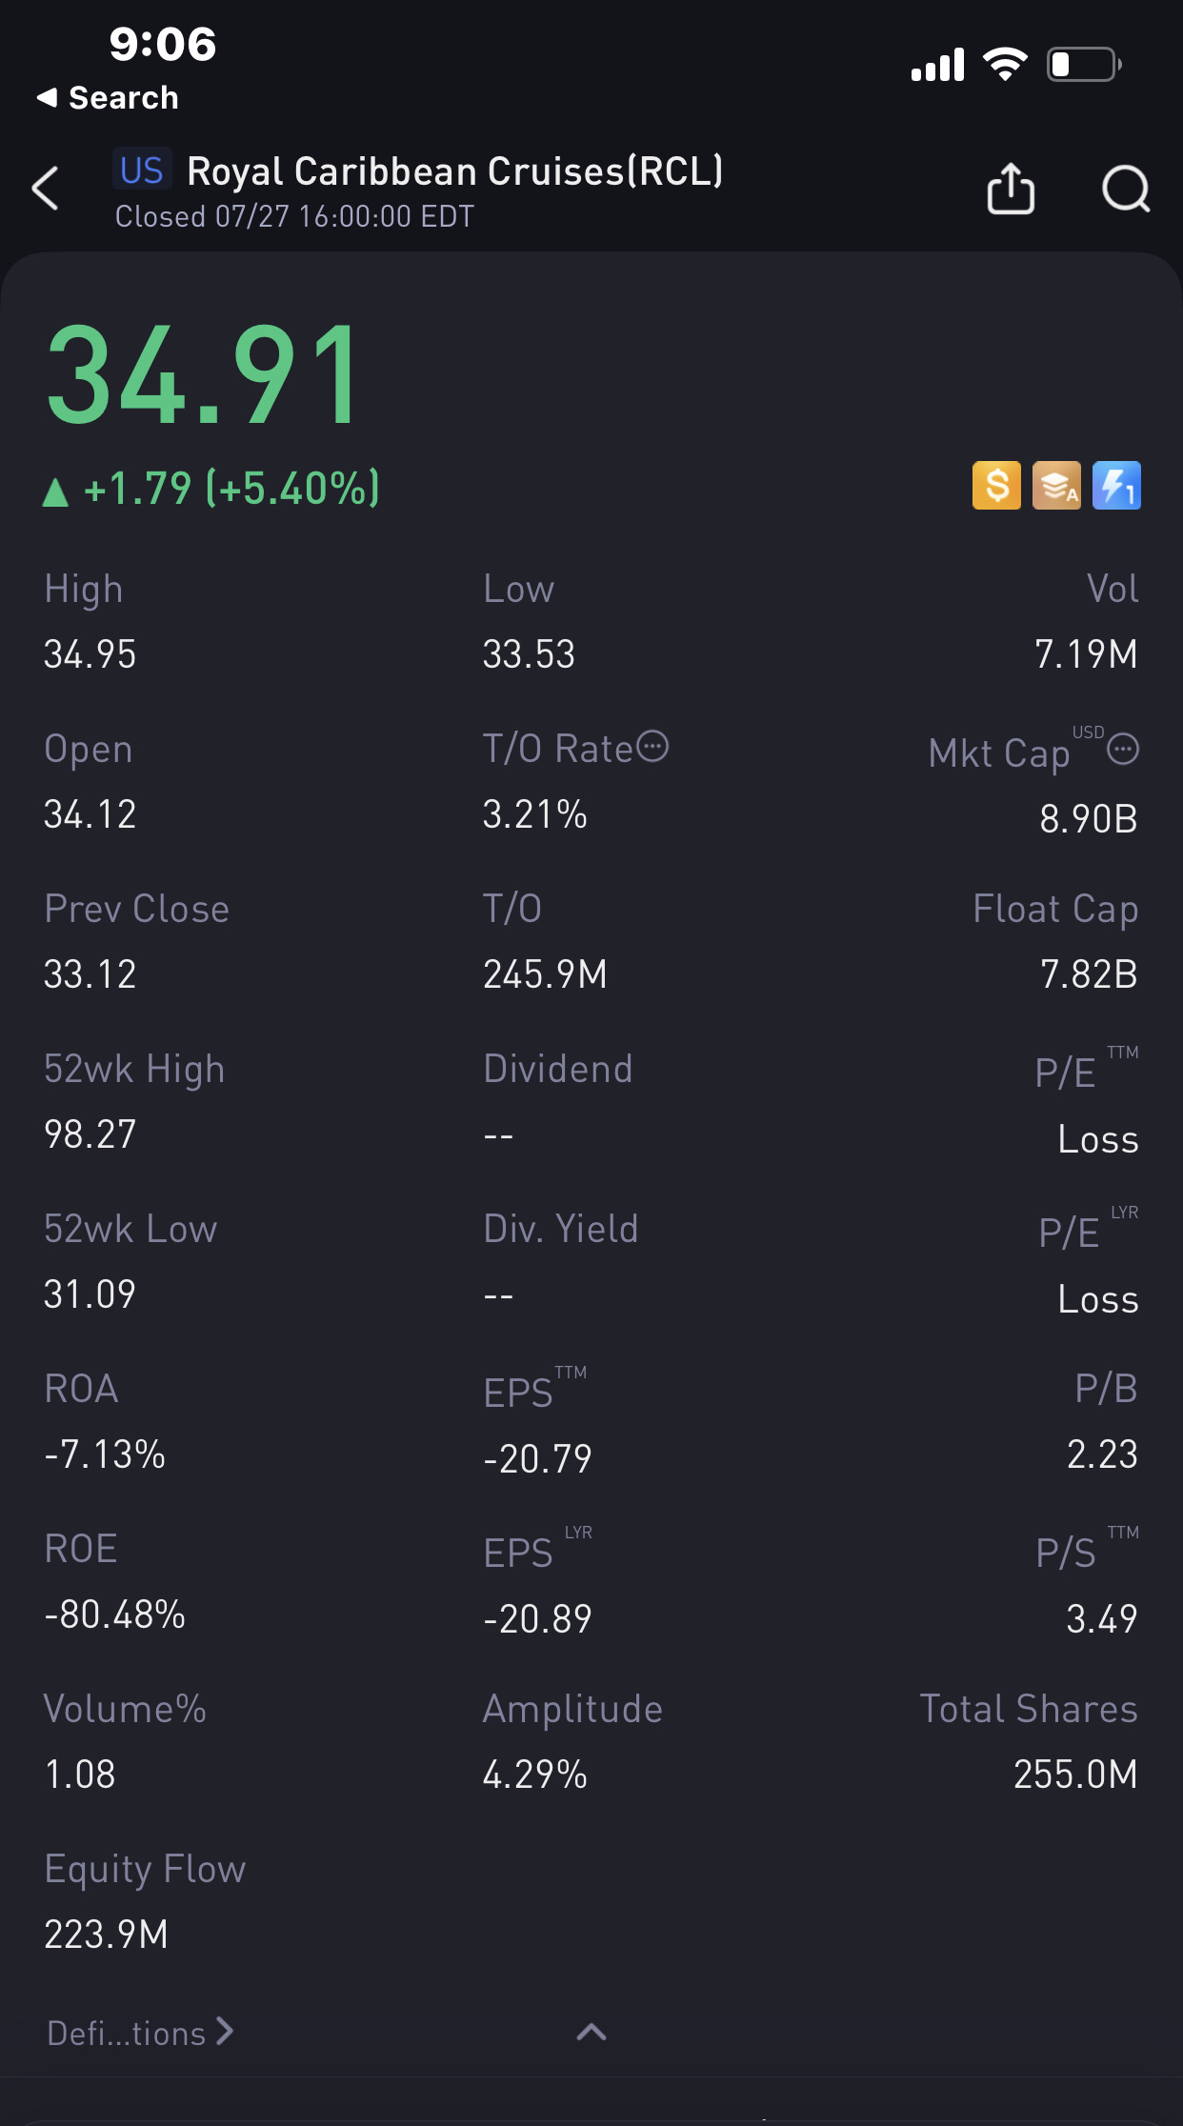Expand Definitions using its chevron arrow

click(225, 2032)
